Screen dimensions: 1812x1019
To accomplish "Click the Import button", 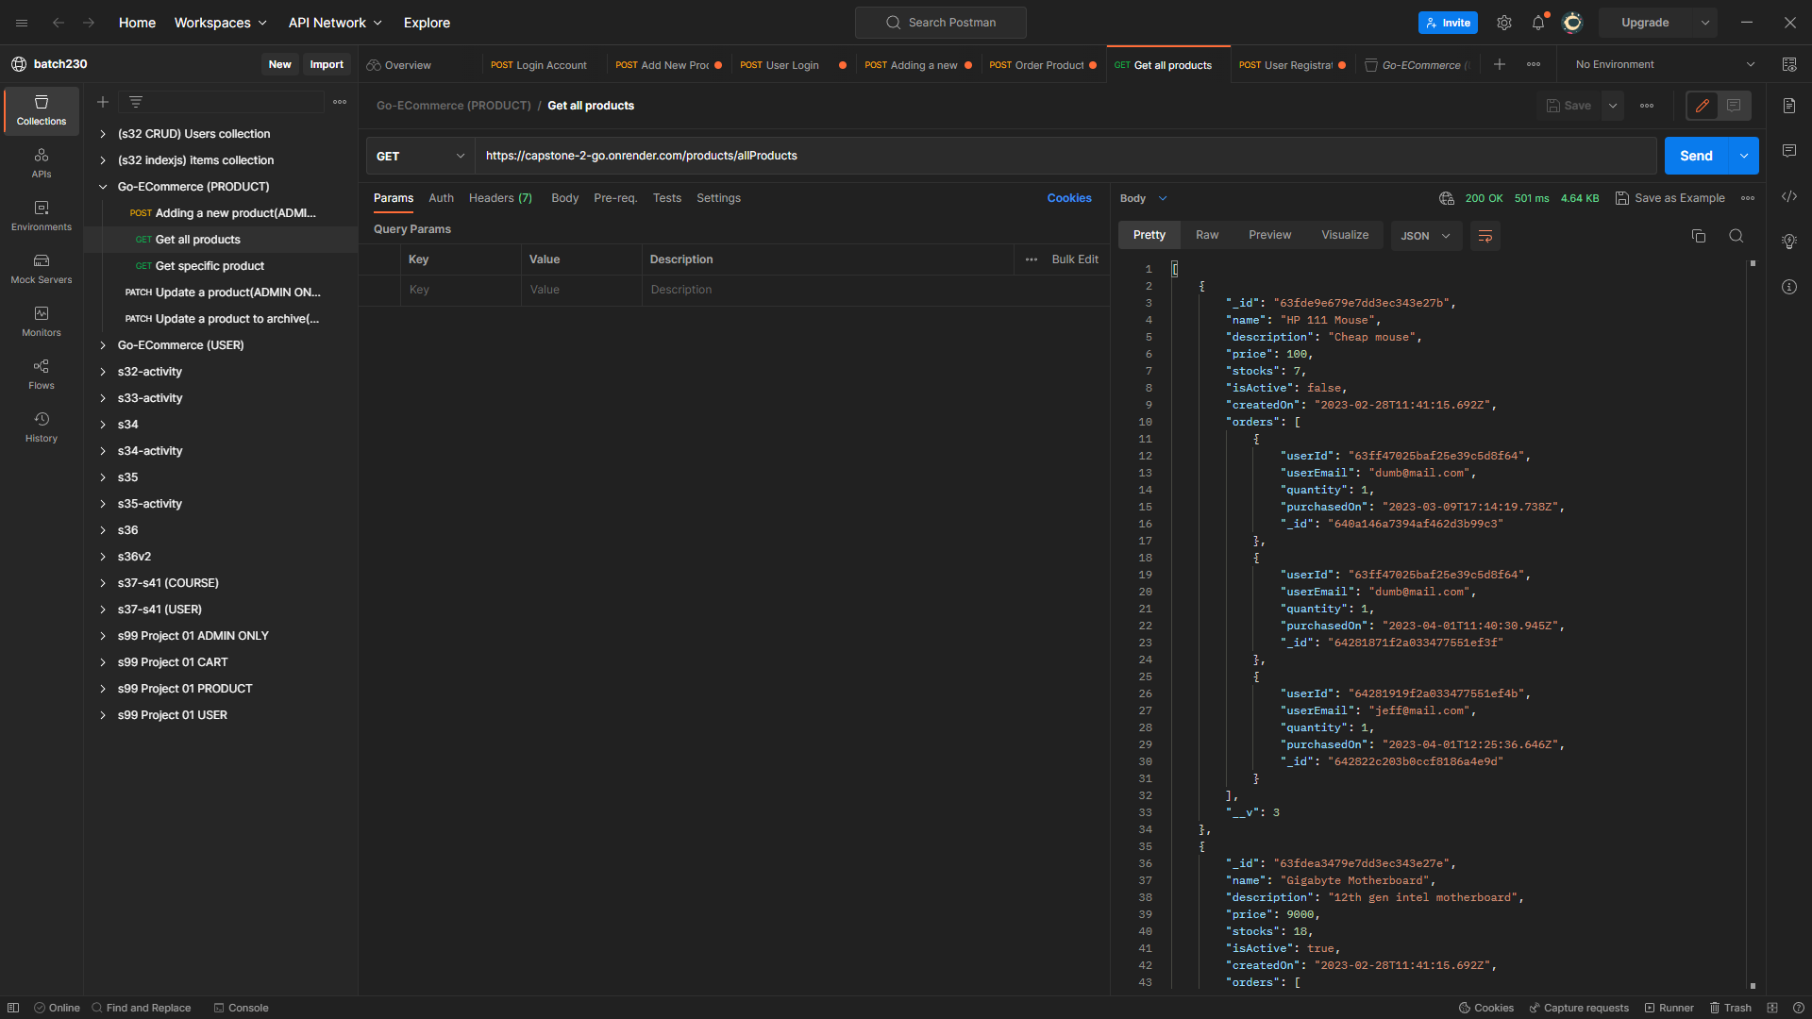I will coord(327,64).
